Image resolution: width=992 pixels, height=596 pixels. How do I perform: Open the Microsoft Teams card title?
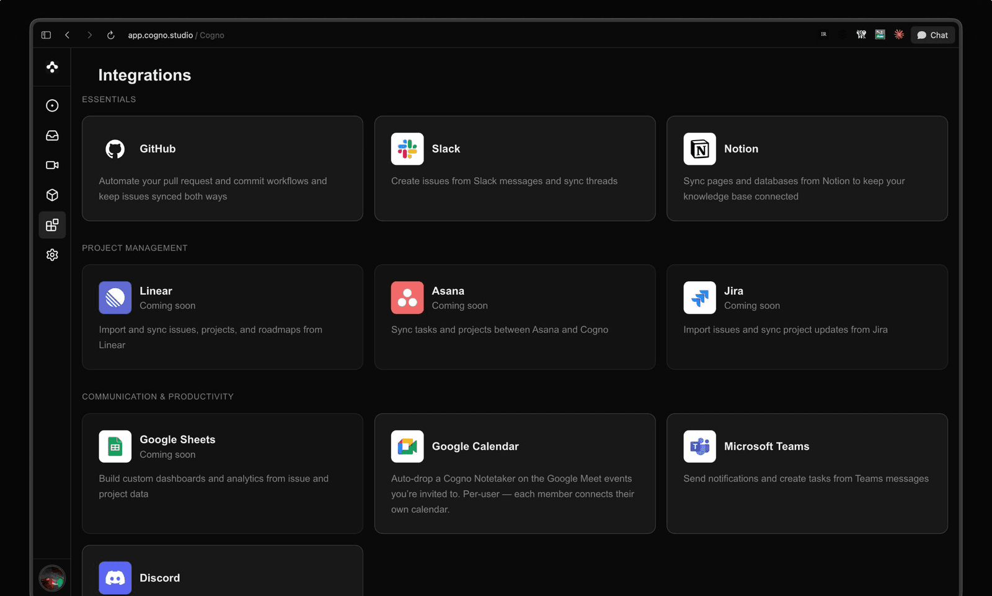click(766, 447)
